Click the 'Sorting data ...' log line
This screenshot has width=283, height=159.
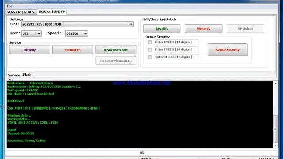point(19,119)
